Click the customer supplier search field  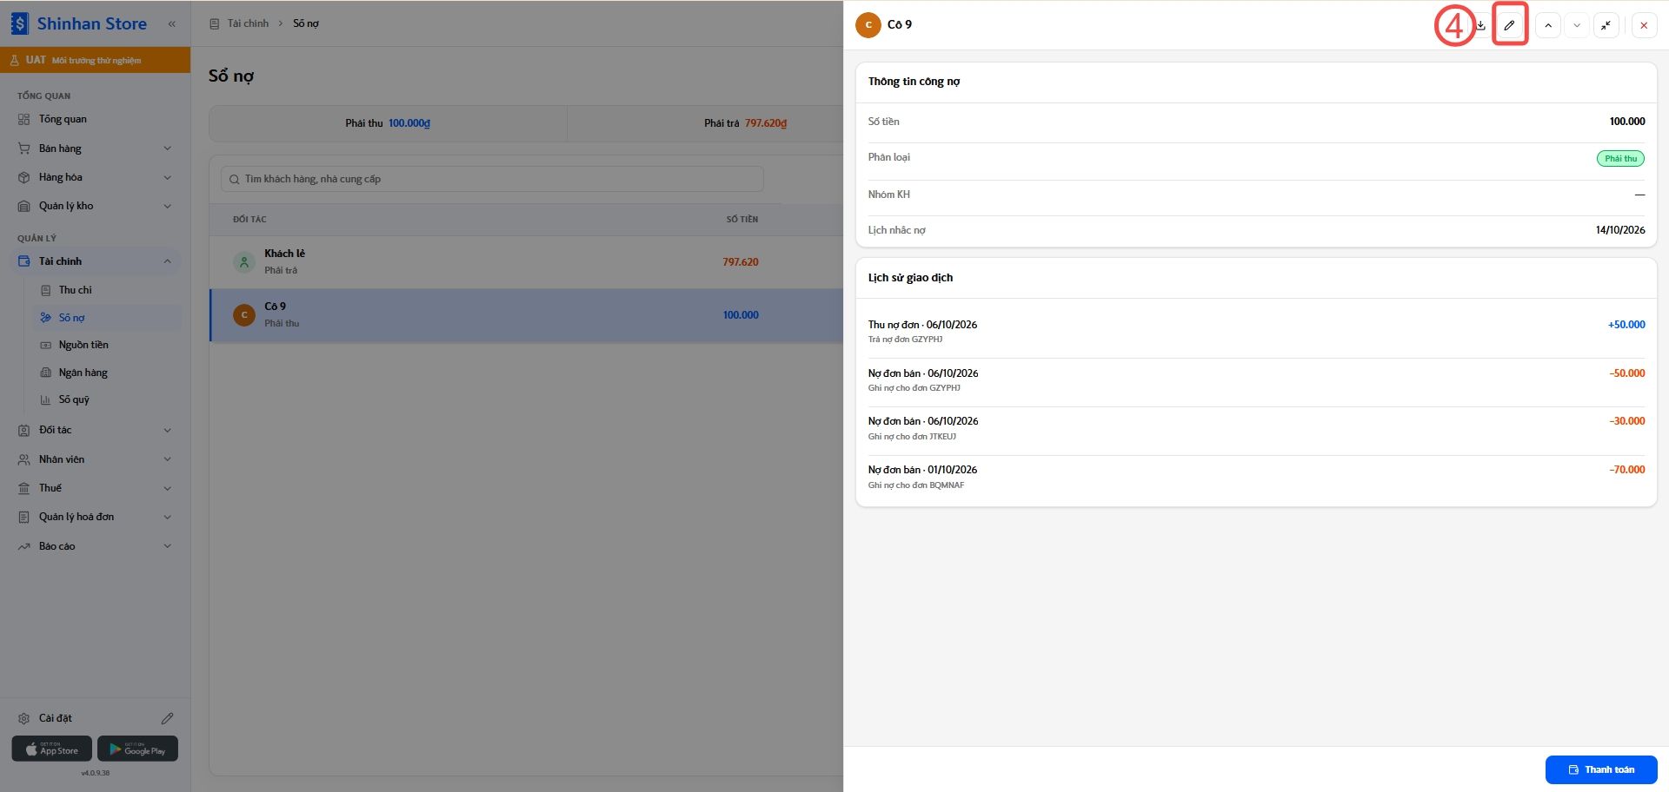492,179
